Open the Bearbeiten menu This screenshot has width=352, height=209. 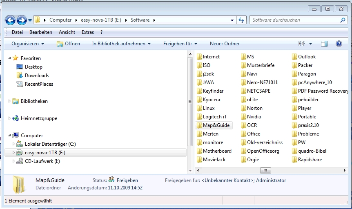click(41, 32)
